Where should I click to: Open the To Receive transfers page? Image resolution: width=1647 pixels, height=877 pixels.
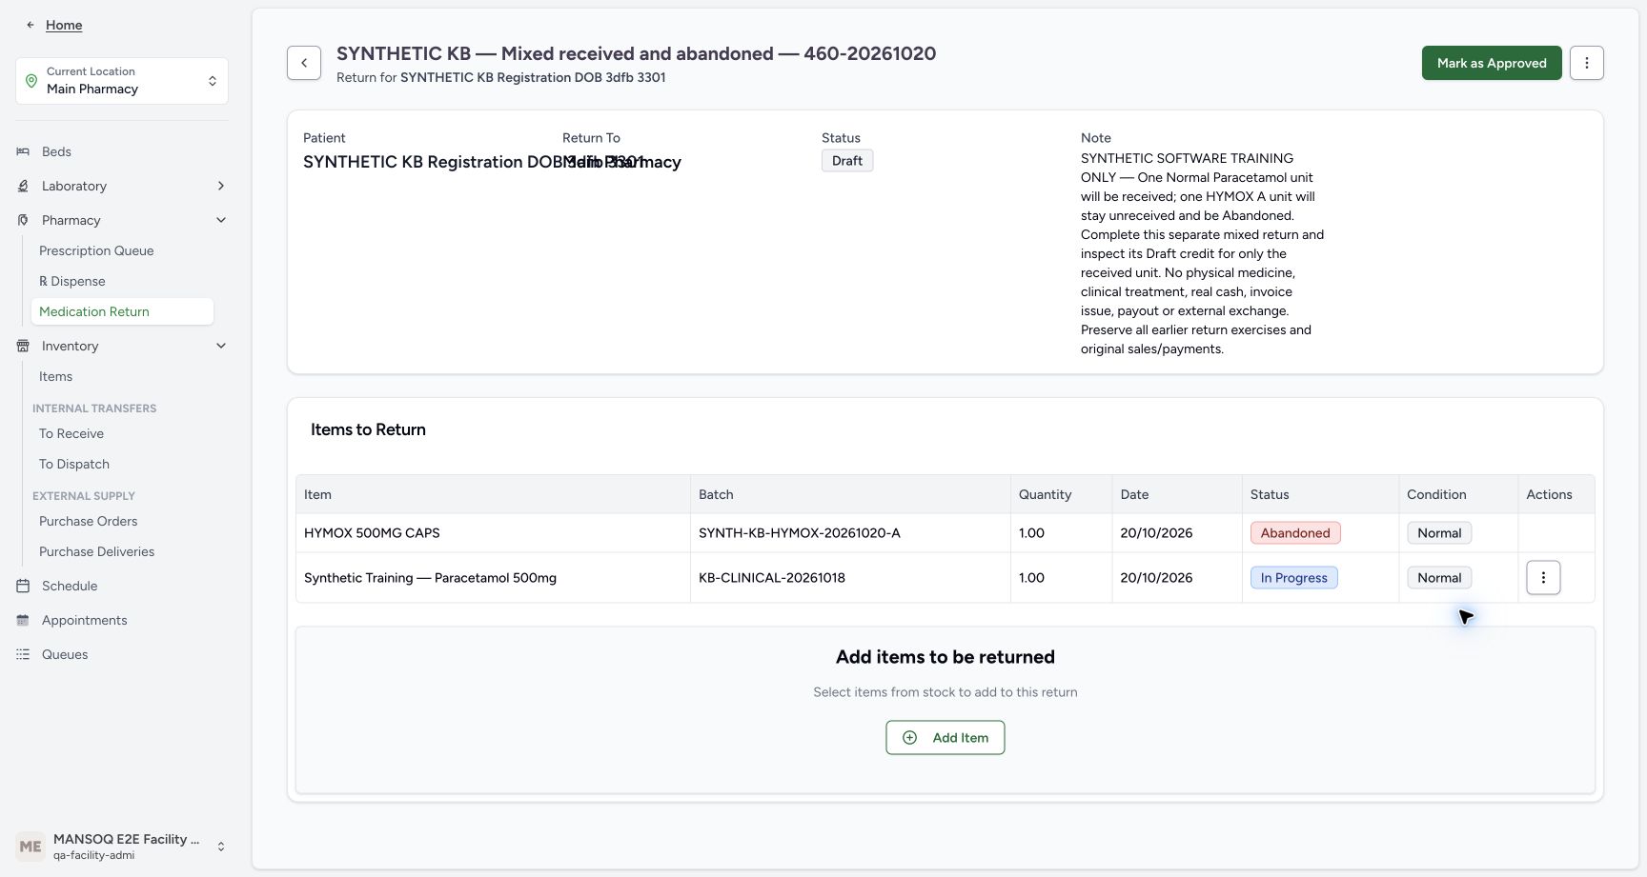71,433
